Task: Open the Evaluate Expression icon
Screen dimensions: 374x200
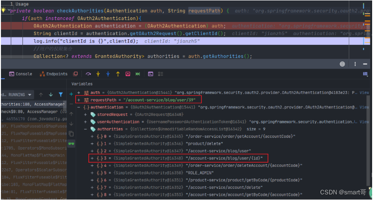Action: pyautogui.click(x=150, y=74)
